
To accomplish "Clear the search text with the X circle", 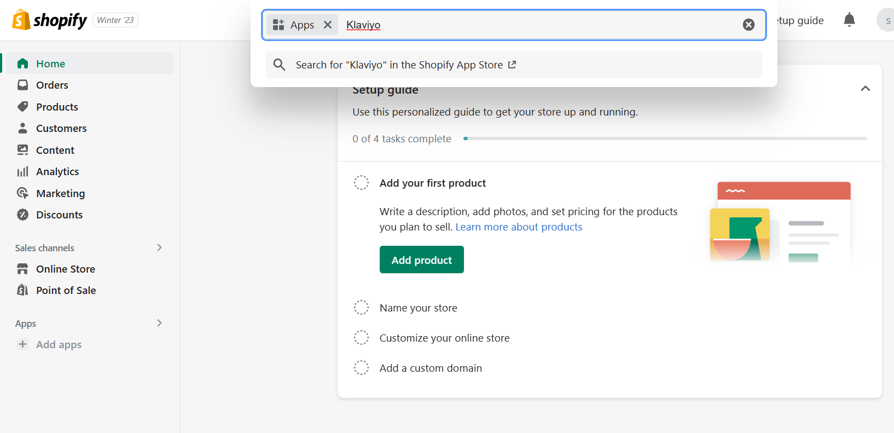I will (x=748, y=25).
